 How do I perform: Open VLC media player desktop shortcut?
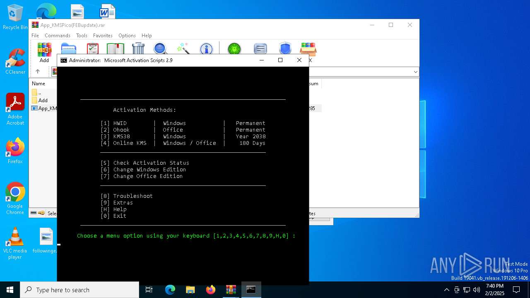click(15, 243)
